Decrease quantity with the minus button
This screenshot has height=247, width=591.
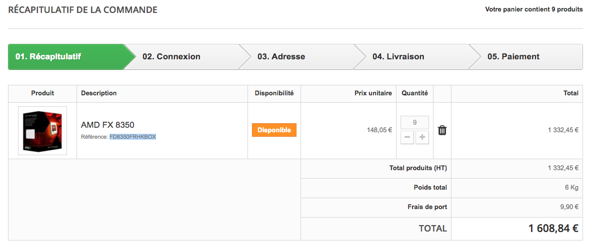click(x=407, y=137)
